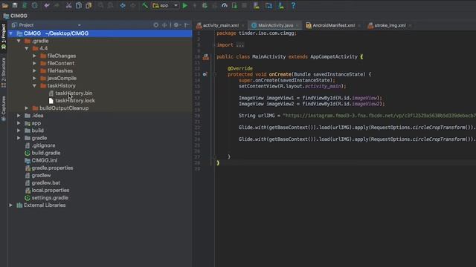Click the String urlIMG code line
Image resolution: width=476 pixels, height=267 pixels.
point(357,116)
